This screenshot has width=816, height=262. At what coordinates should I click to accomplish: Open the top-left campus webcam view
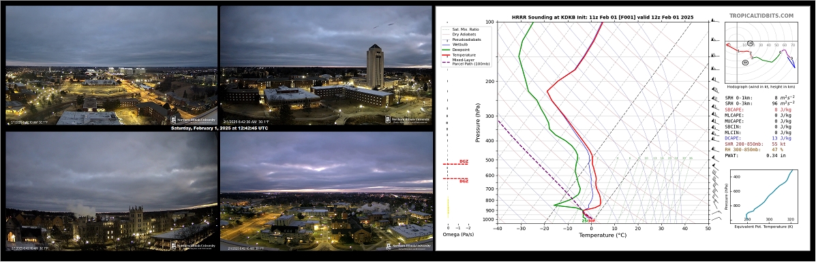[x=111, y=65]
